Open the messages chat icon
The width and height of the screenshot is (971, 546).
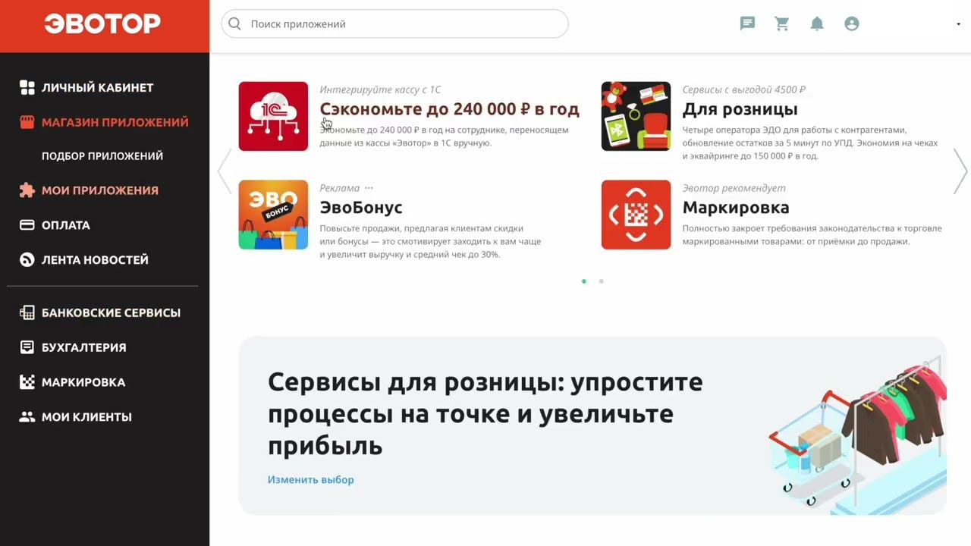[748, 24]
